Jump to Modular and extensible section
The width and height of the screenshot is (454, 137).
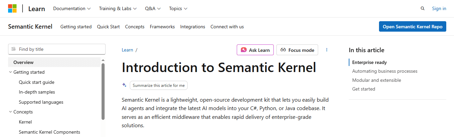[x=377, y=80]
